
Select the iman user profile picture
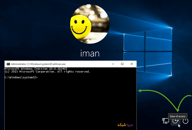[90, 24]
